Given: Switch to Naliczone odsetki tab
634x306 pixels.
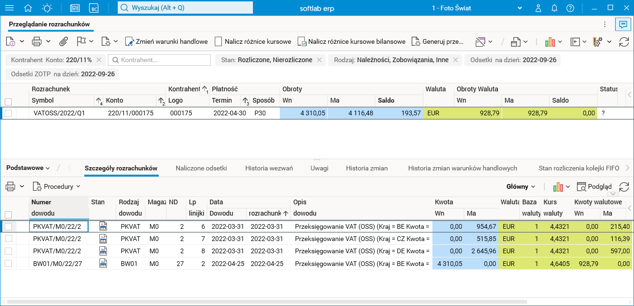Looking at the screenshot, I should coord(201,168).
